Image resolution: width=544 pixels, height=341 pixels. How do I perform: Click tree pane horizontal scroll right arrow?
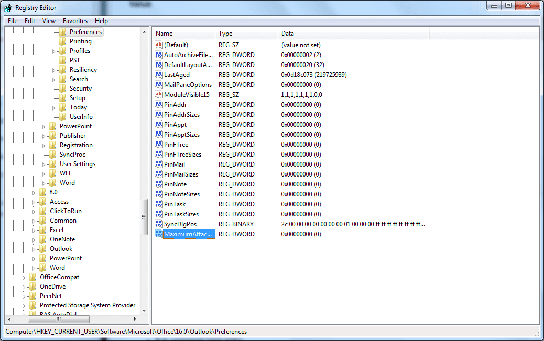(135, 319)
